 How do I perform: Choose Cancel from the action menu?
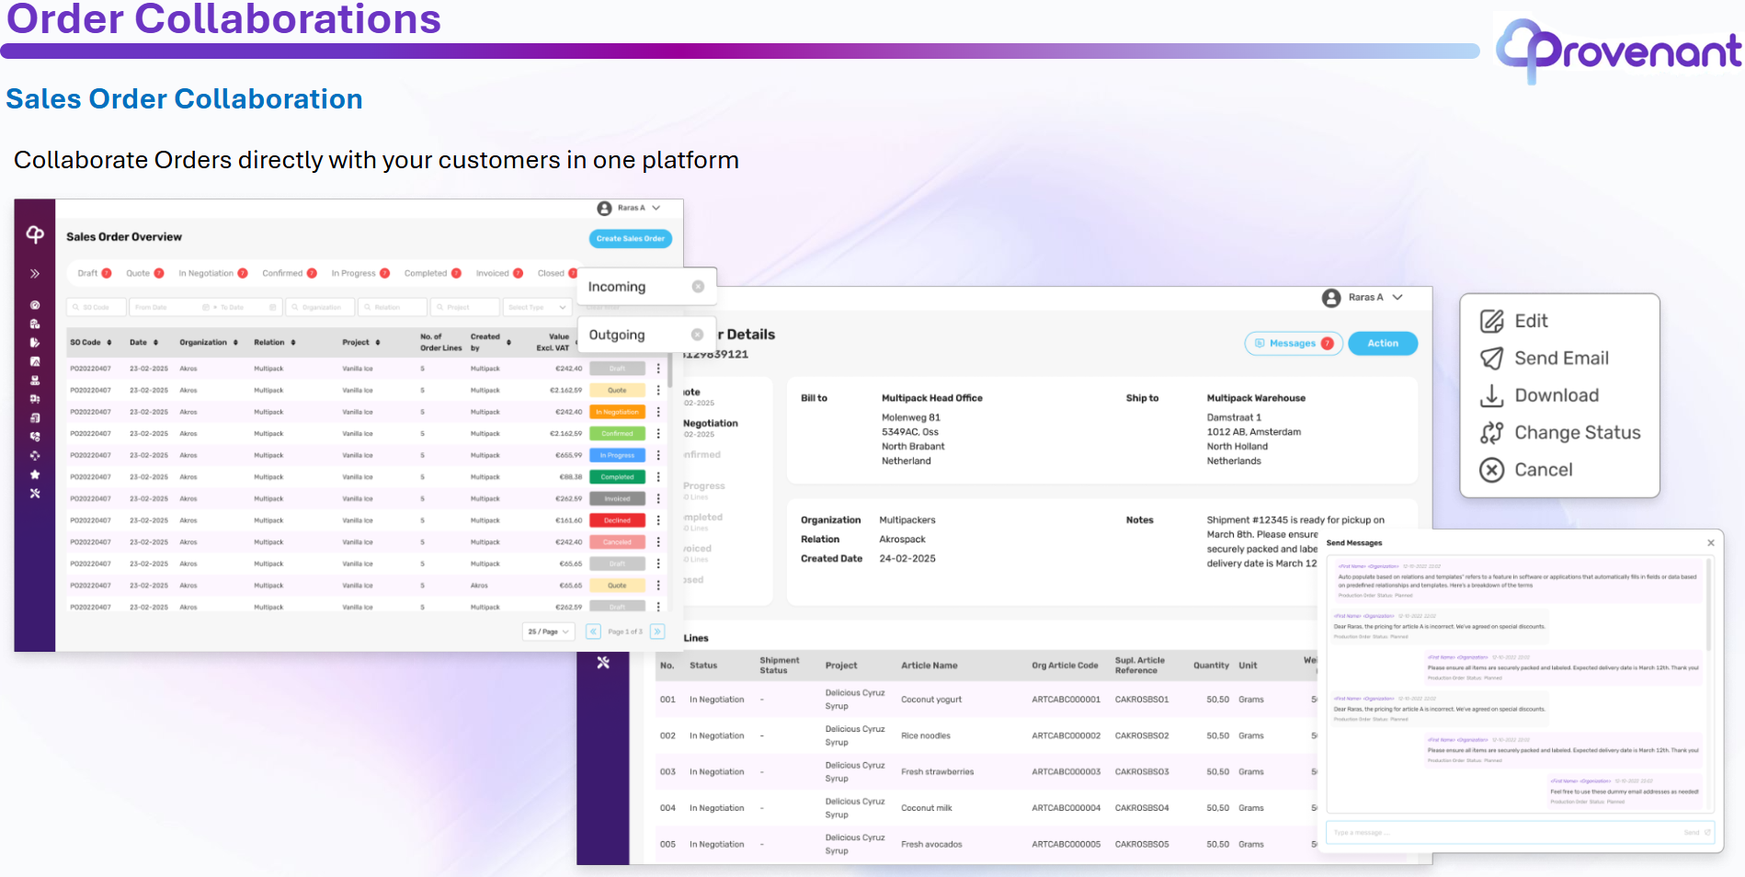1526,470
